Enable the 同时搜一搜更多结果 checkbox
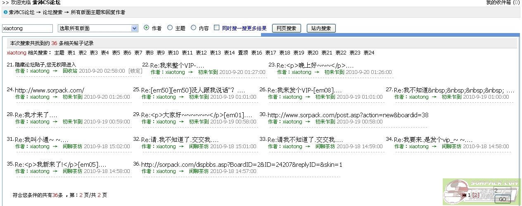 coord(216,28)
